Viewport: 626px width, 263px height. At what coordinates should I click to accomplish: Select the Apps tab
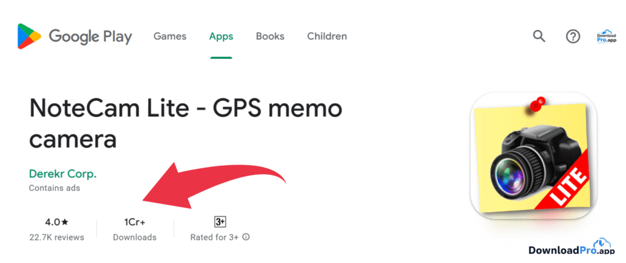[221, 36]
